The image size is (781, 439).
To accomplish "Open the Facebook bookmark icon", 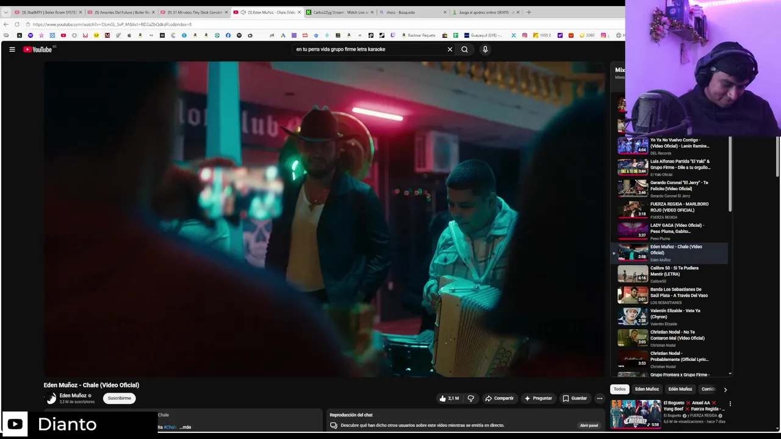I will [228, 35].
